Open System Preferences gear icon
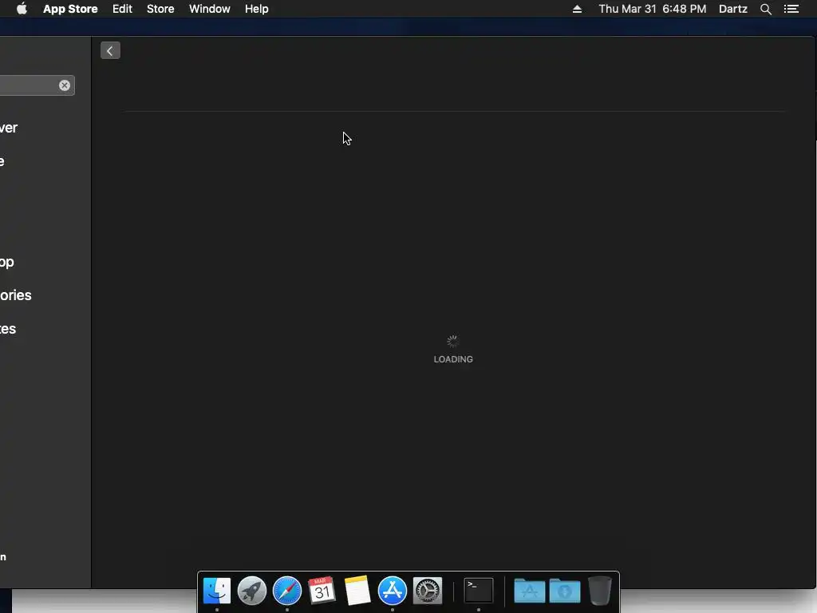 pyautogui.click(x=428, y=591)
